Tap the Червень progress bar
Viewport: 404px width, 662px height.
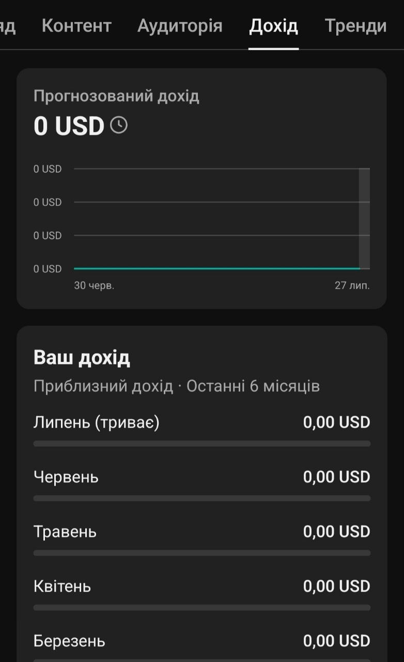pyautogui.click(x=202, y=498)
